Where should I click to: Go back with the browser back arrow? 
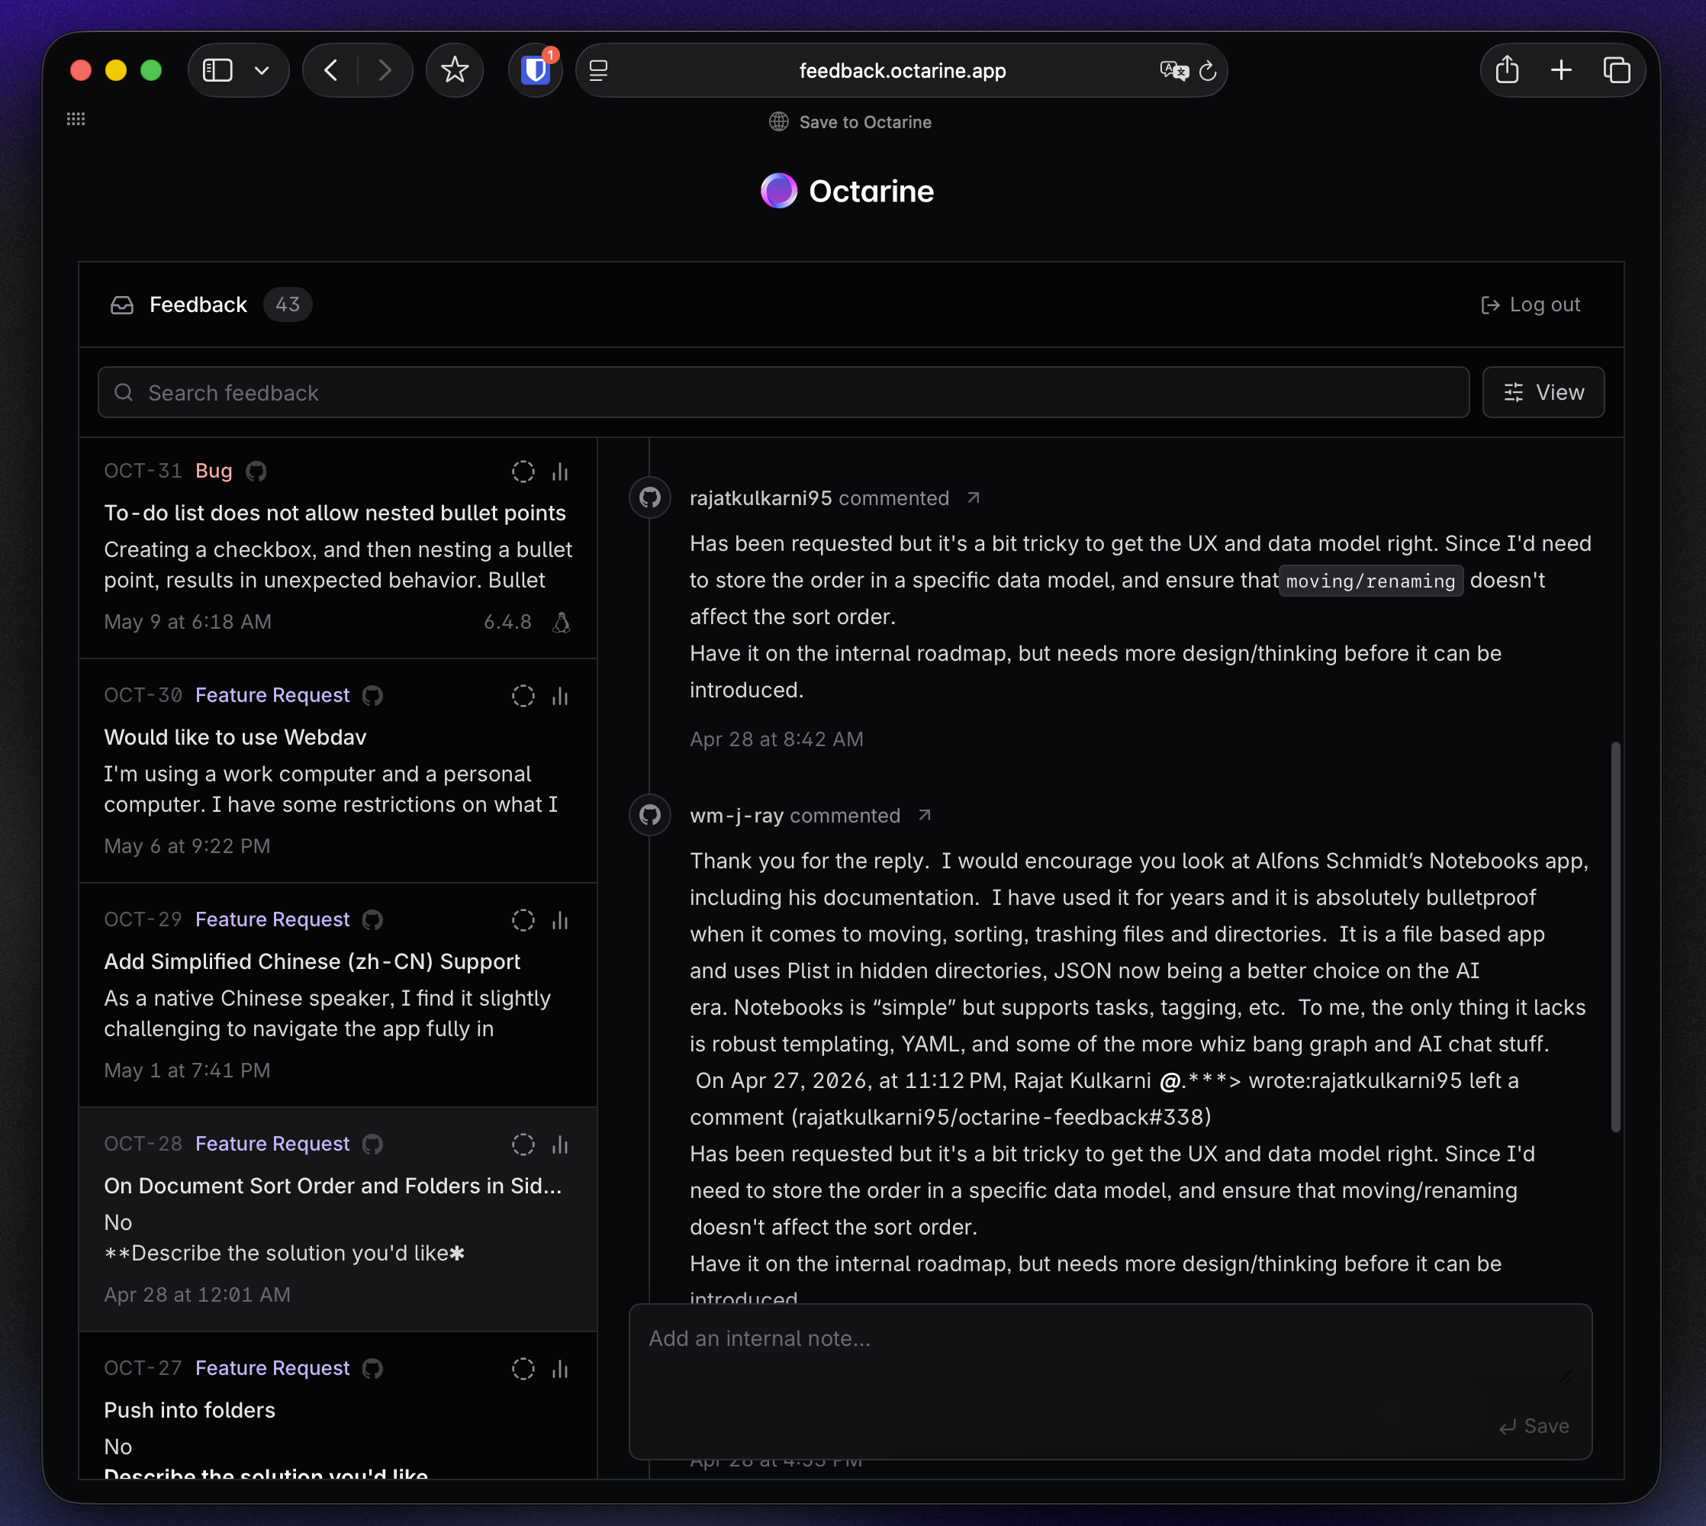(x=331, y=70)
